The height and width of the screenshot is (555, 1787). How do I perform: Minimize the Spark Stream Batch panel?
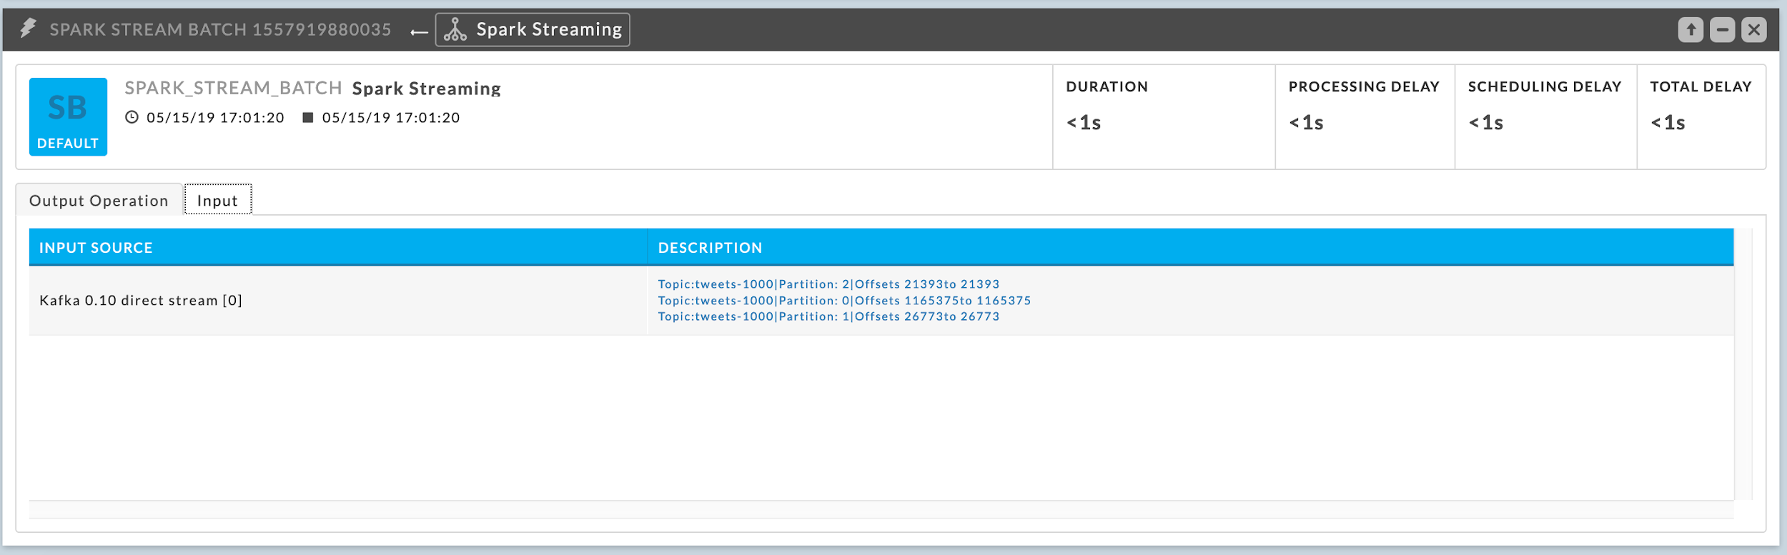click(1722, 30)
